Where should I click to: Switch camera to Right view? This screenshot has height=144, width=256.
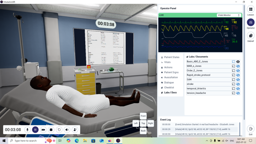coord(150,123)
